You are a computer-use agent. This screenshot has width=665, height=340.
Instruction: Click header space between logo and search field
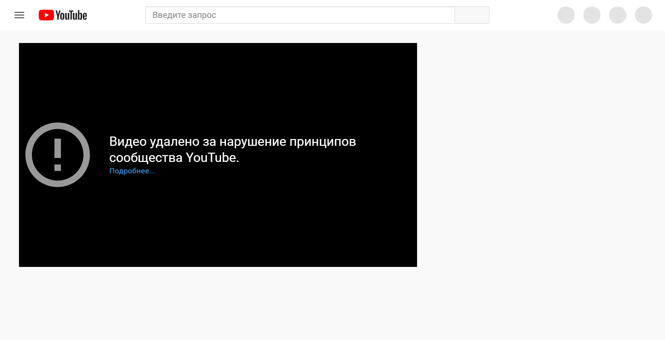click(116, 15)
